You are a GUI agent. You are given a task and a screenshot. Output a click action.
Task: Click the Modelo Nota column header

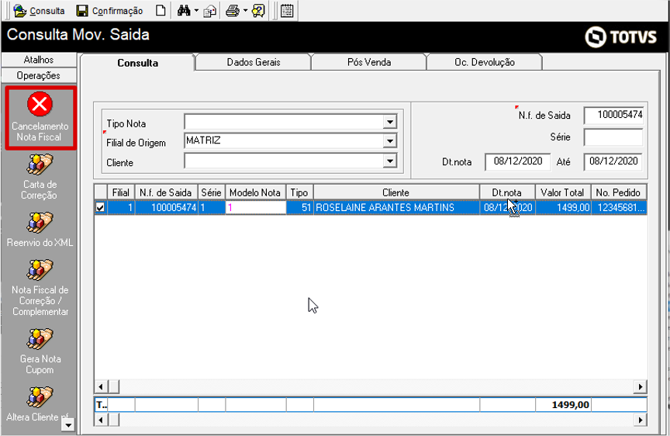(x=256, y=192)
